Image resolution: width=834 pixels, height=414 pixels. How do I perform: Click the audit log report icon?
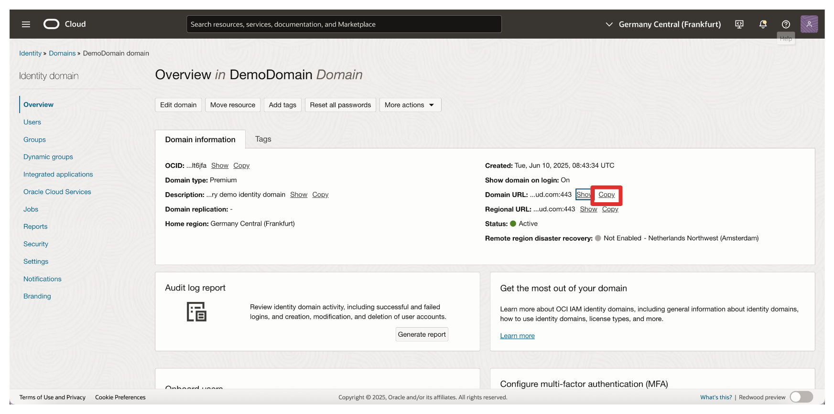point(196,312)
